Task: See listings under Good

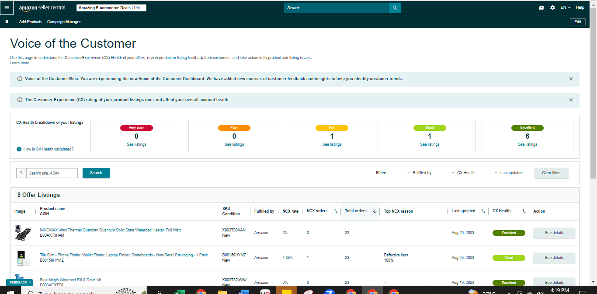Action: click(430, 144)
